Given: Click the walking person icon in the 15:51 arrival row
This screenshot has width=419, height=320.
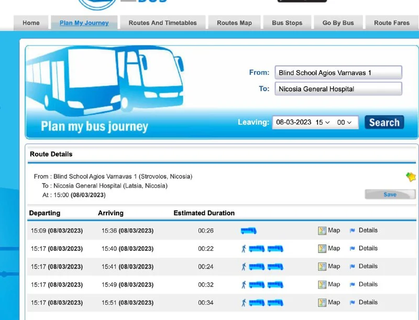Looking at the screenshot, I should tap(244, 303).
